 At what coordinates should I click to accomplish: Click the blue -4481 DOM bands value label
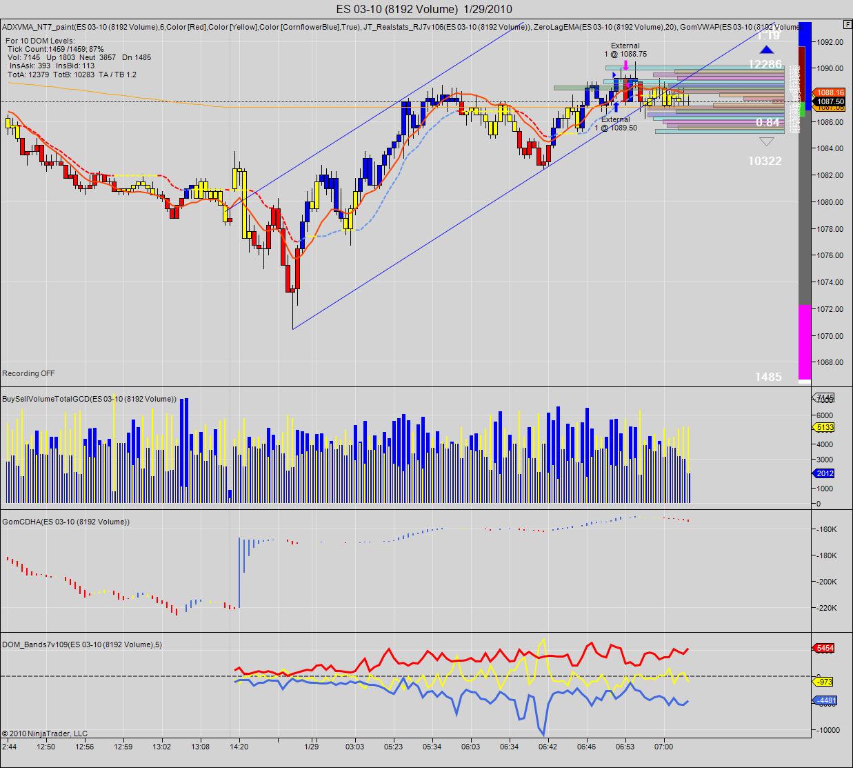point(825,701)
